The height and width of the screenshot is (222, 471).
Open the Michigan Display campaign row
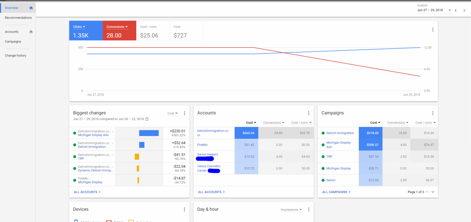coord(339,168)
